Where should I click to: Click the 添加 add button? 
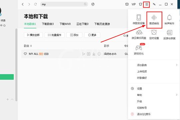click(x=74, y=35)
